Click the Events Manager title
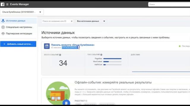 20,4
